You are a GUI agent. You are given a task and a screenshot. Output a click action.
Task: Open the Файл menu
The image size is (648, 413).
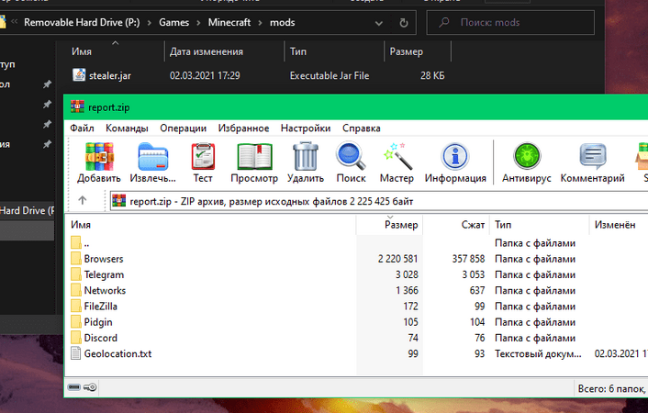pos(82,128)
